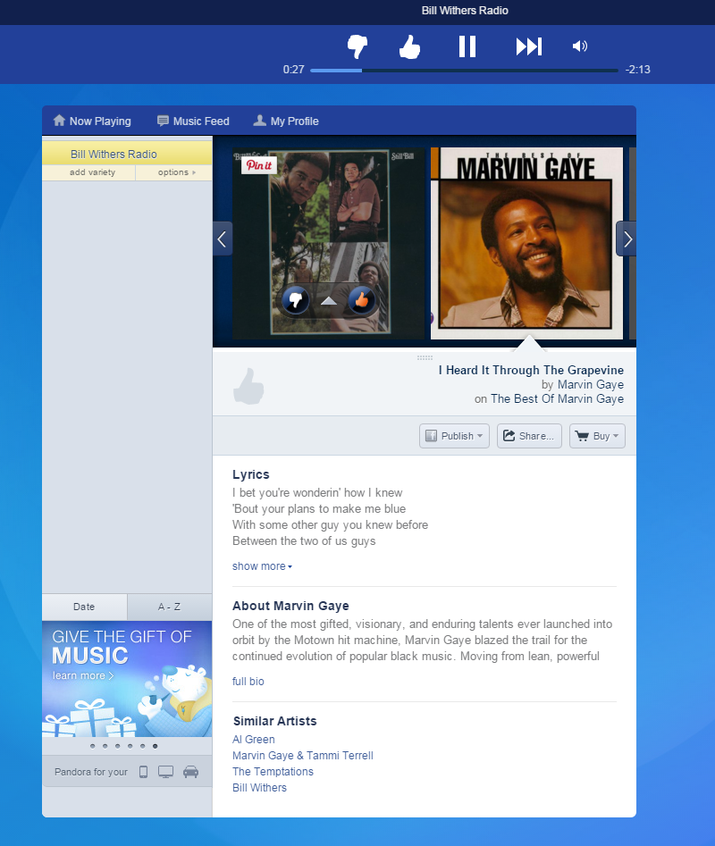Click large grey thumbs up beside track info
Screen dimensions: 715x846
coord(248,386)
